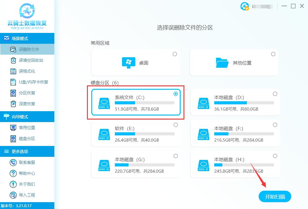
Task: Collapse the 场景模式 section header
Action: (27, 39)
